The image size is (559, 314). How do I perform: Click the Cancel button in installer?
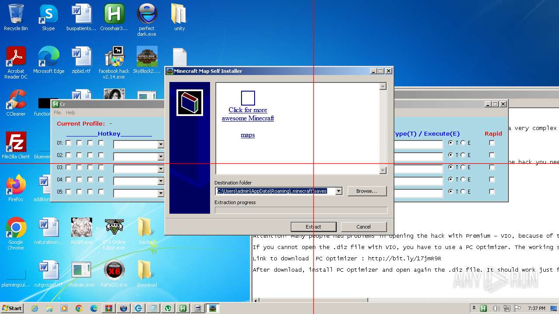364,227
